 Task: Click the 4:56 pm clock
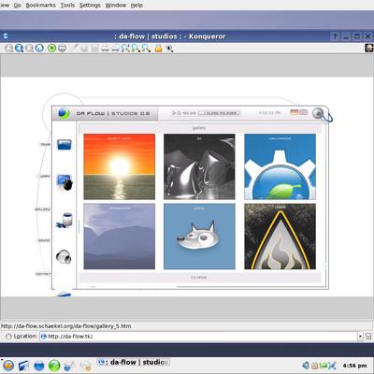[x=354, y=366]
